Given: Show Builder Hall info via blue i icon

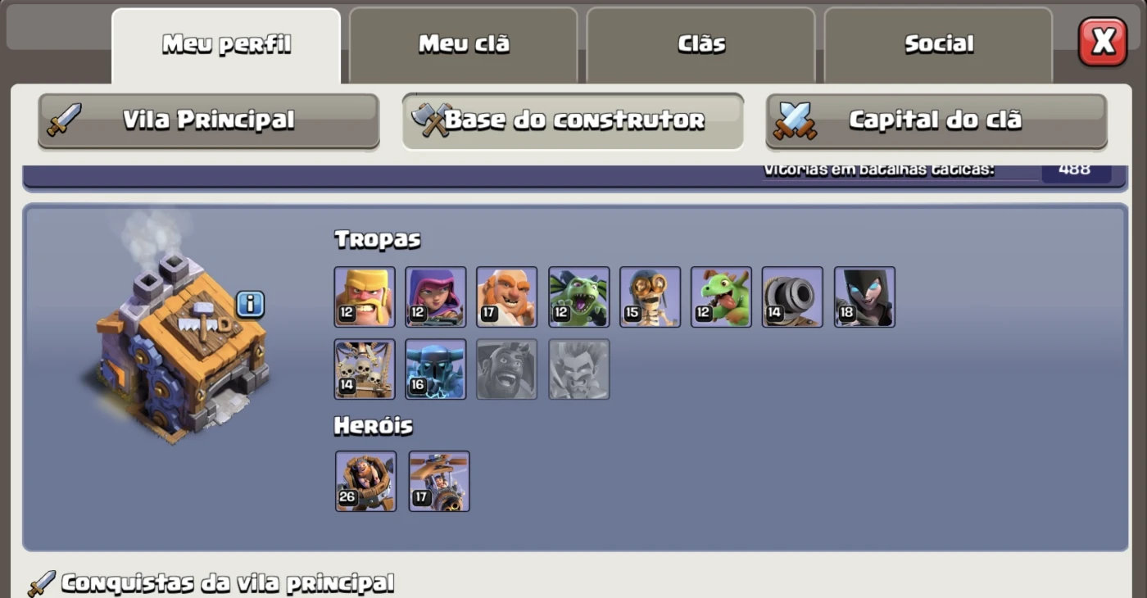Looking at the screenshot, I should (251, 304).
